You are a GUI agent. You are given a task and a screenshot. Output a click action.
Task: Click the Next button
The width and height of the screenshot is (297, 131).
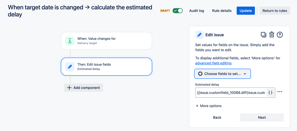pyautogui.click(x=262, y=117)
